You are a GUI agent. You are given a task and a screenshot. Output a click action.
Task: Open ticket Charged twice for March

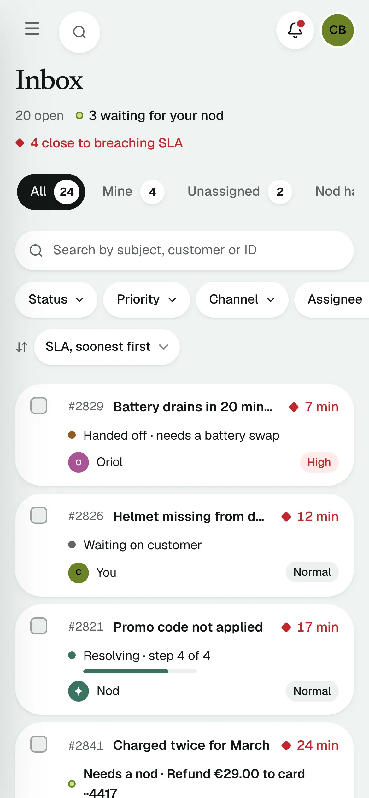pos(191,745)
